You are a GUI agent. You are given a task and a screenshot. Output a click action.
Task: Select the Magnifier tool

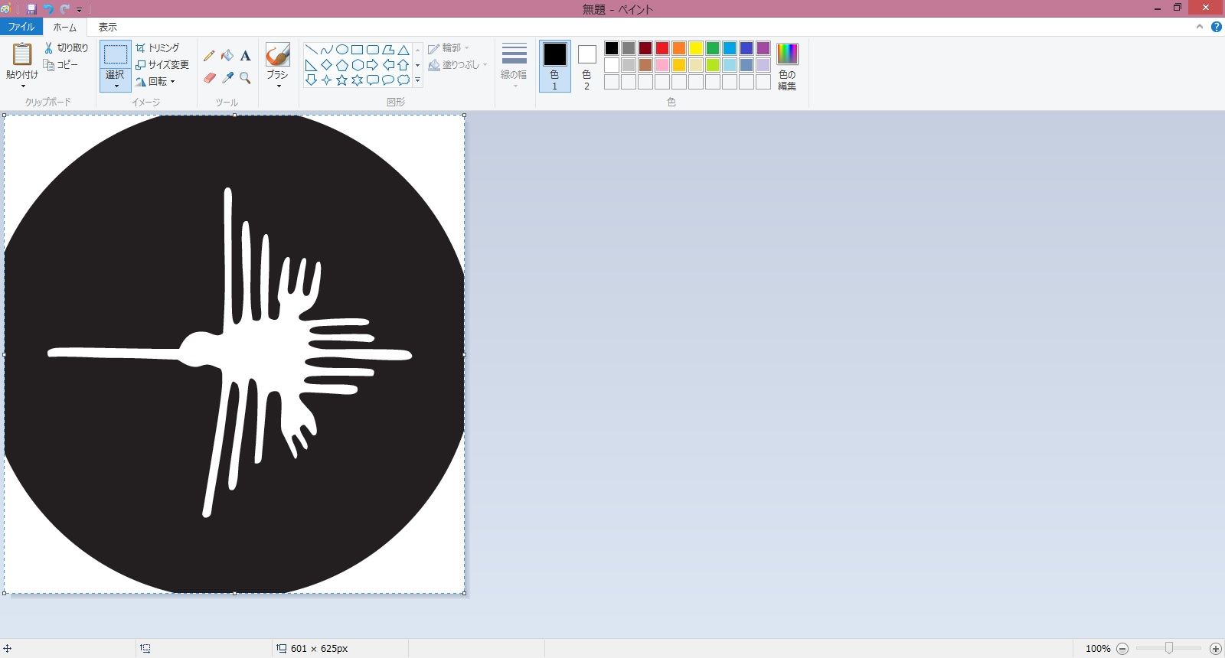pyautogui.click(x=245, y=78)
